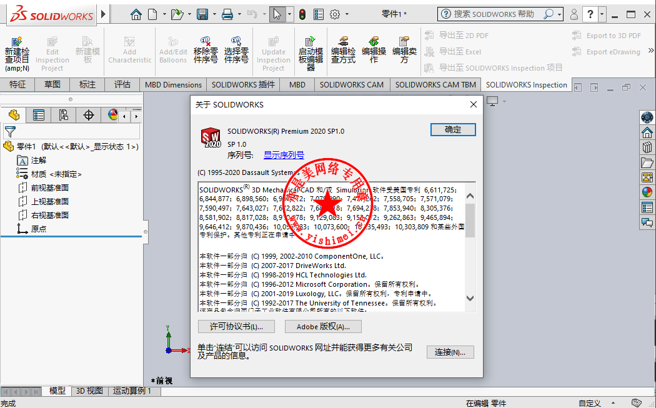Rebuild the model with the traffic light icon
This screenshot has width=656, height=408.
(x=302, y=14)
